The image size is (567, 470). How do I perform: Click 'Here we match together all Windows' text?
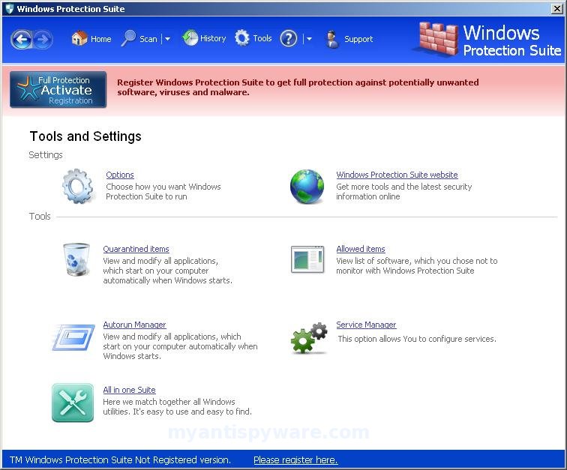169,402
